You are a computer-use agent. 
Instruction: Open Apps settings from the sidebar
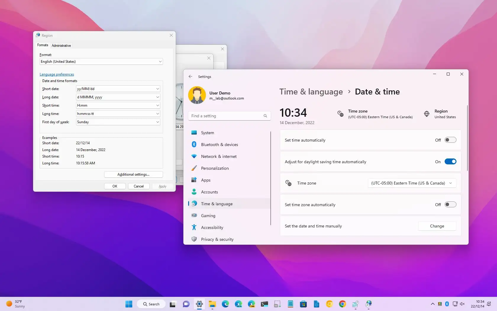click(x=205, y=180)
